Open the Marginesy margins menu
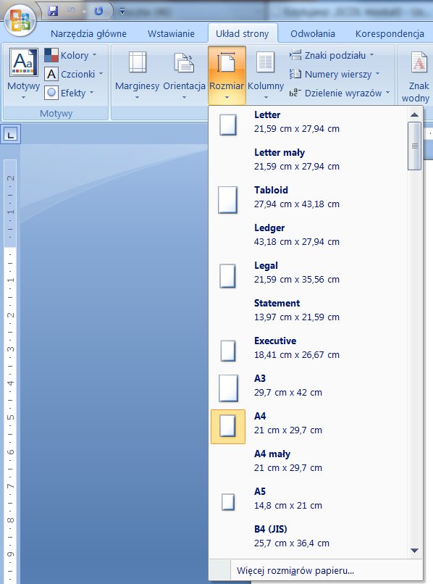Screen dimensions: 433x584 [137, 75]
